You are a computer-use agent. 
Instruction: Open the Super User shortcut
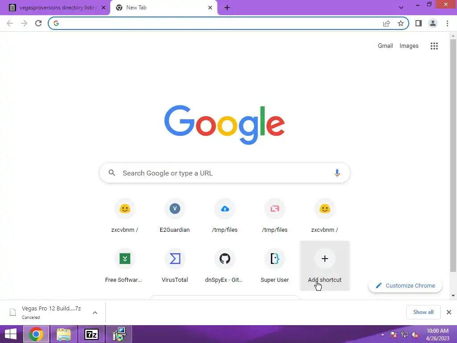274,266
